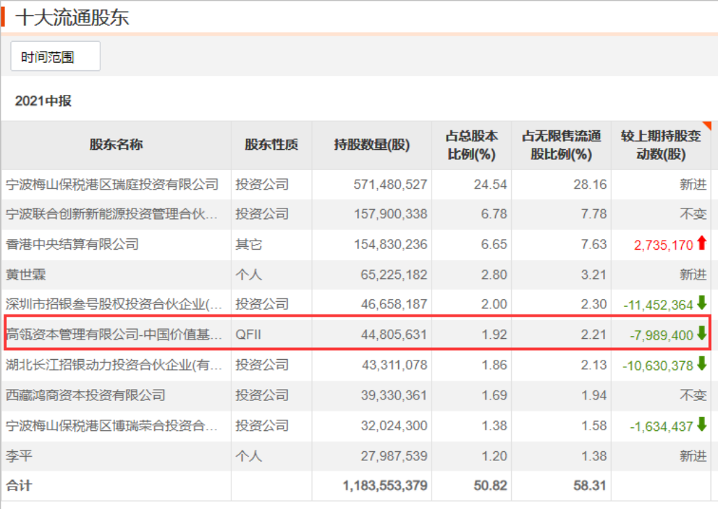Click the 股东名称 column header
This screenshot has width=718, height=509.
coord(116,145)
